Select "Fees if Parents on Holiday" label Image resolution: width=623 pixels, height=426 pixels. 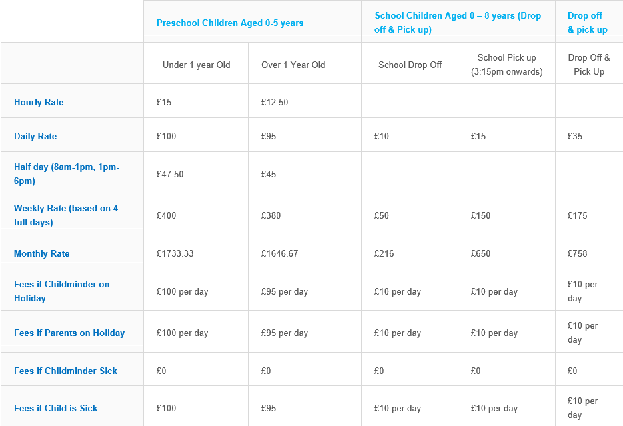click(x=69, y=333)
